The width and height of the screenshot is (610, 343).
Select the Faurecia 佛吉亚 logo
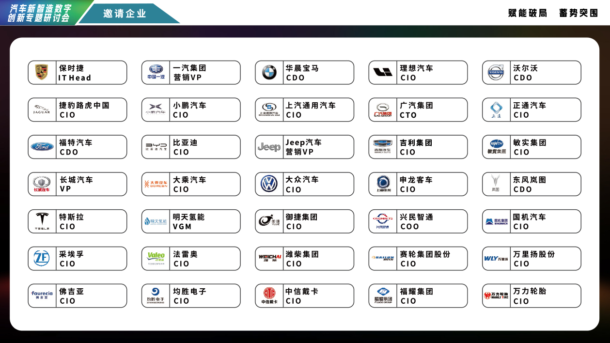click(42, 296)
